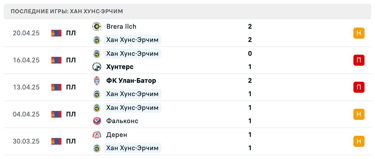375x159 pixels.
Task: Click red loss badge for 13.04.25 match
Action: (359, 87)
